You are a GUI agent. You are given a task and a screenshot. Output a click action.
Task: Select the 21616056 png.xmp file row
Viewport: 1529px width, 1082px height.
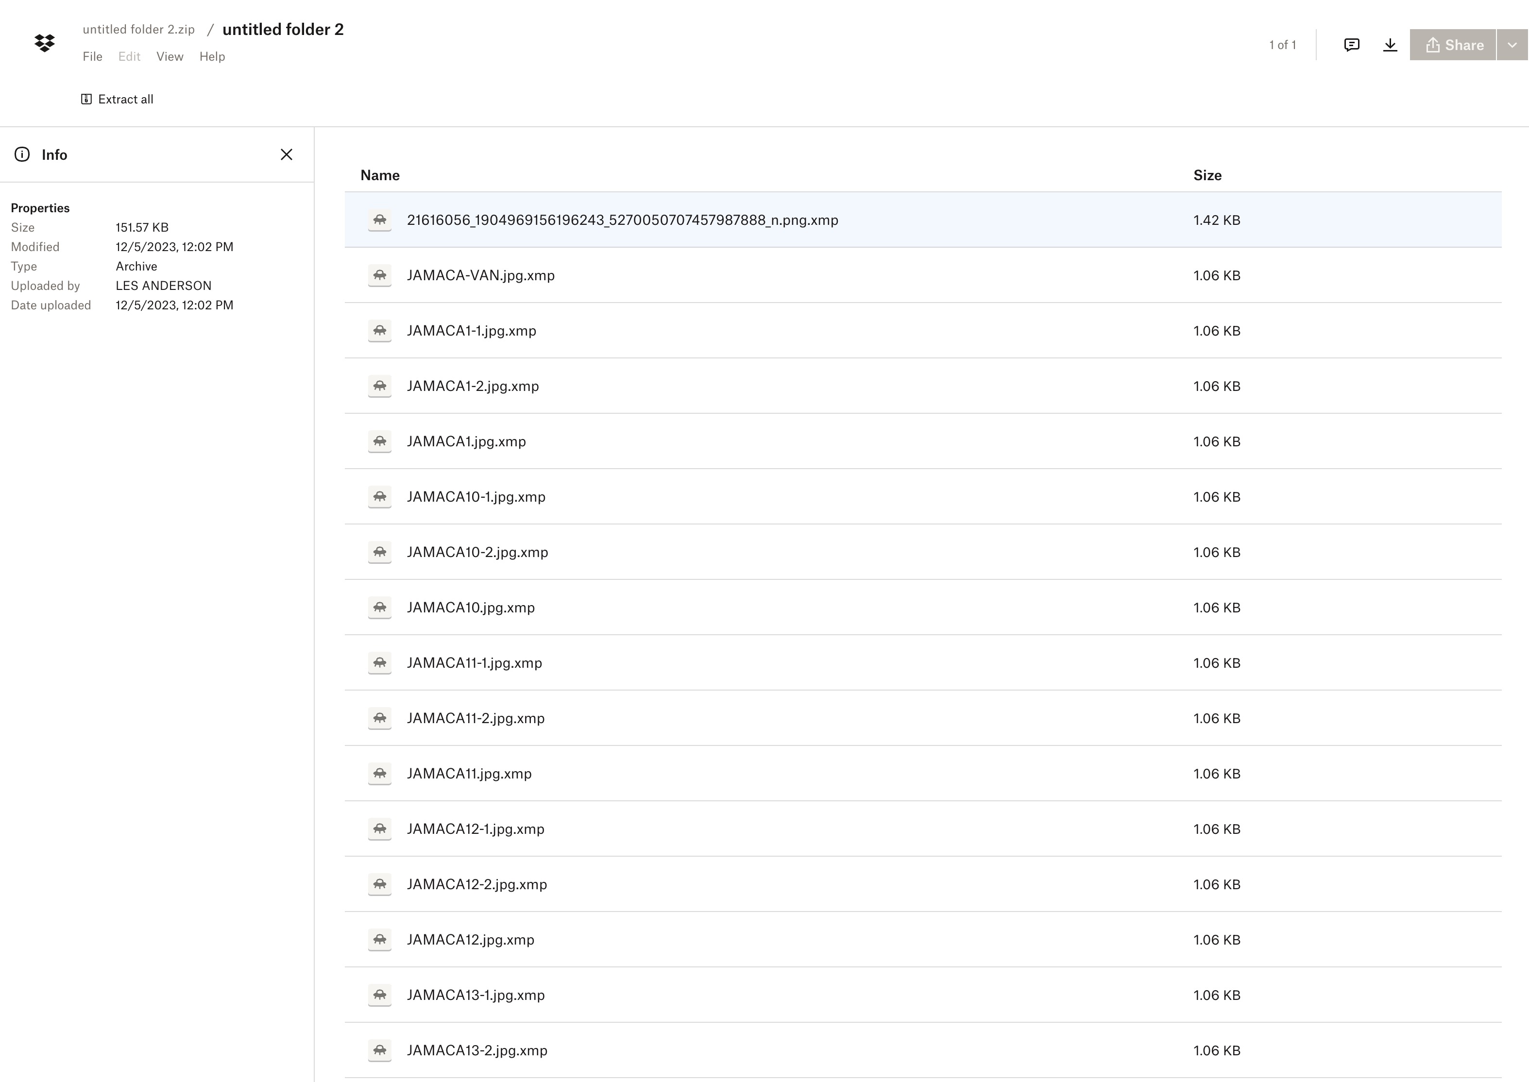(622, 220)
